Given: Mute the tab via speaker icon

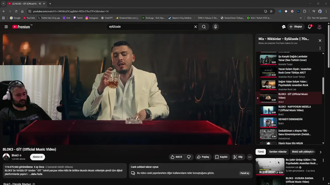Looking at the screenshot, I should point(40,4).
